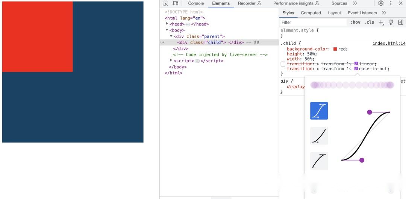The height and width of the screenshot is (199, 406).
Task: Select the ease-in curve preset thumbnail
Action: pyautogui.click(x=319, y=136)
